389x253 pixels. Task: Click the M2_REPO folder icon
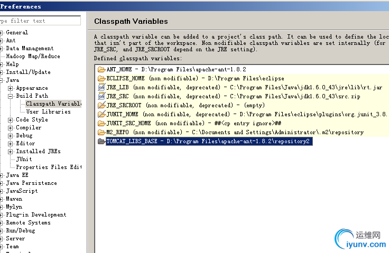(101, 132)
